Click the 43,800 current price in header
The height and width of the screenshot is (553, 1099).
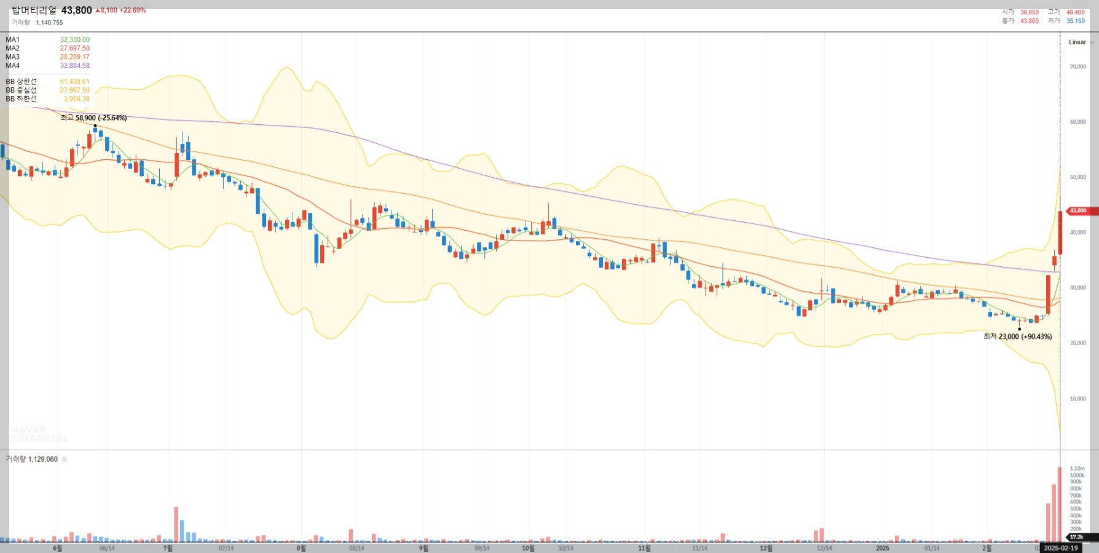tap(76, 10)
